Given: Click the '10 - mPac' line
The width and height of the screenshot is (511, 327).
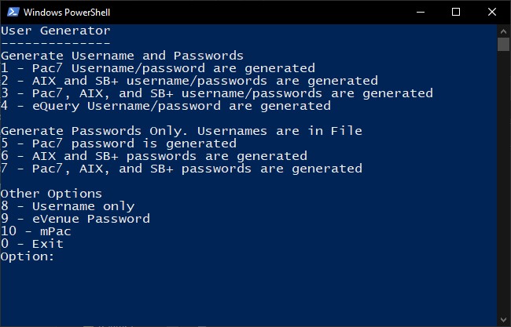Looking at the screenshot, I should point(36,231).
